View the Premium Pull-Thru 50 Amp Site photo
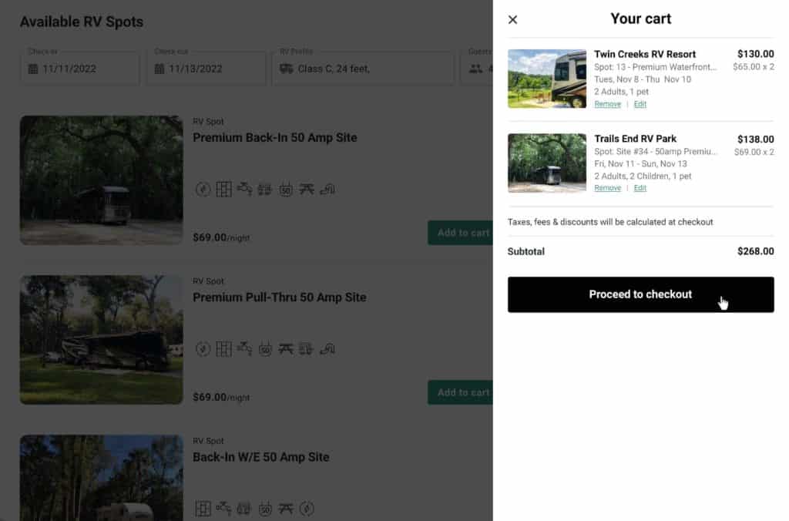789x521 pixels. click(x=101, y=340)
